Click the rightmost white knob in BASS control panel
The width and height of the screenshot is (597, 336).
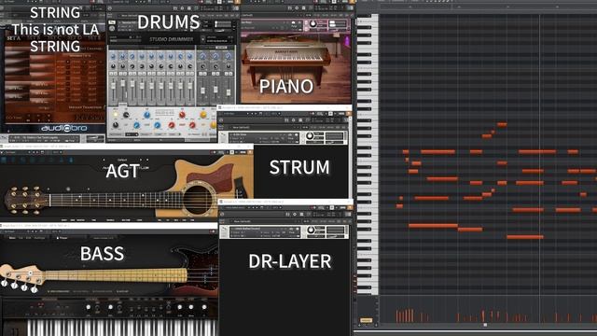204,307
